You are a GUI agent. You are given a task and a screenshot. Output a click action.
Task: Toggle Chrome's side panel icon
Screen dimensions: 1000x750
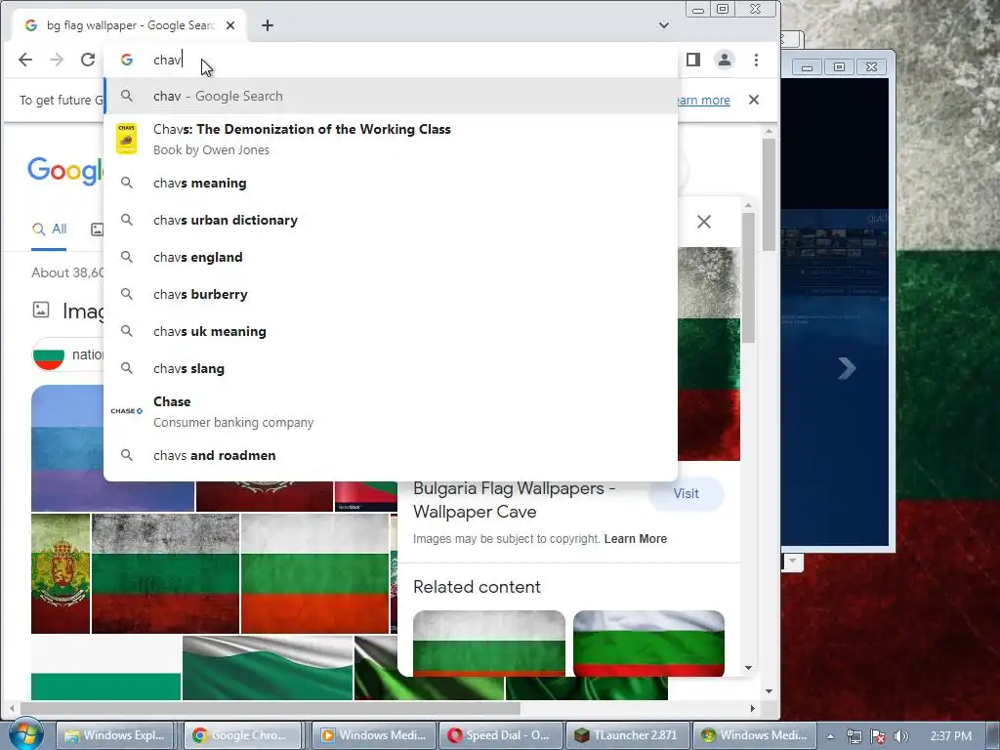pyautogui.click(x=693, y=60)
